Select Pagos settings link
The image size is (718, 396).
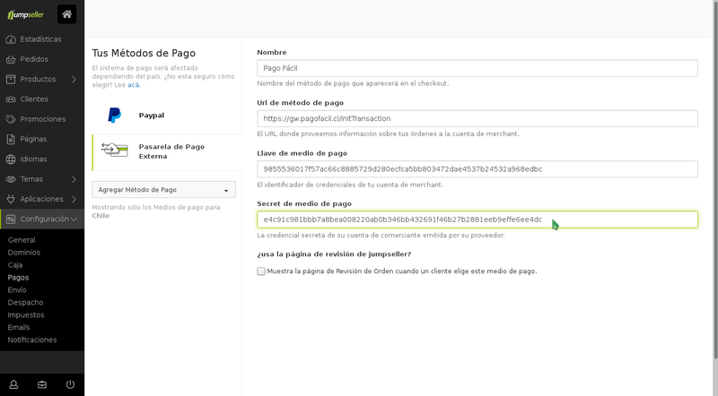[x=18, y=278]
